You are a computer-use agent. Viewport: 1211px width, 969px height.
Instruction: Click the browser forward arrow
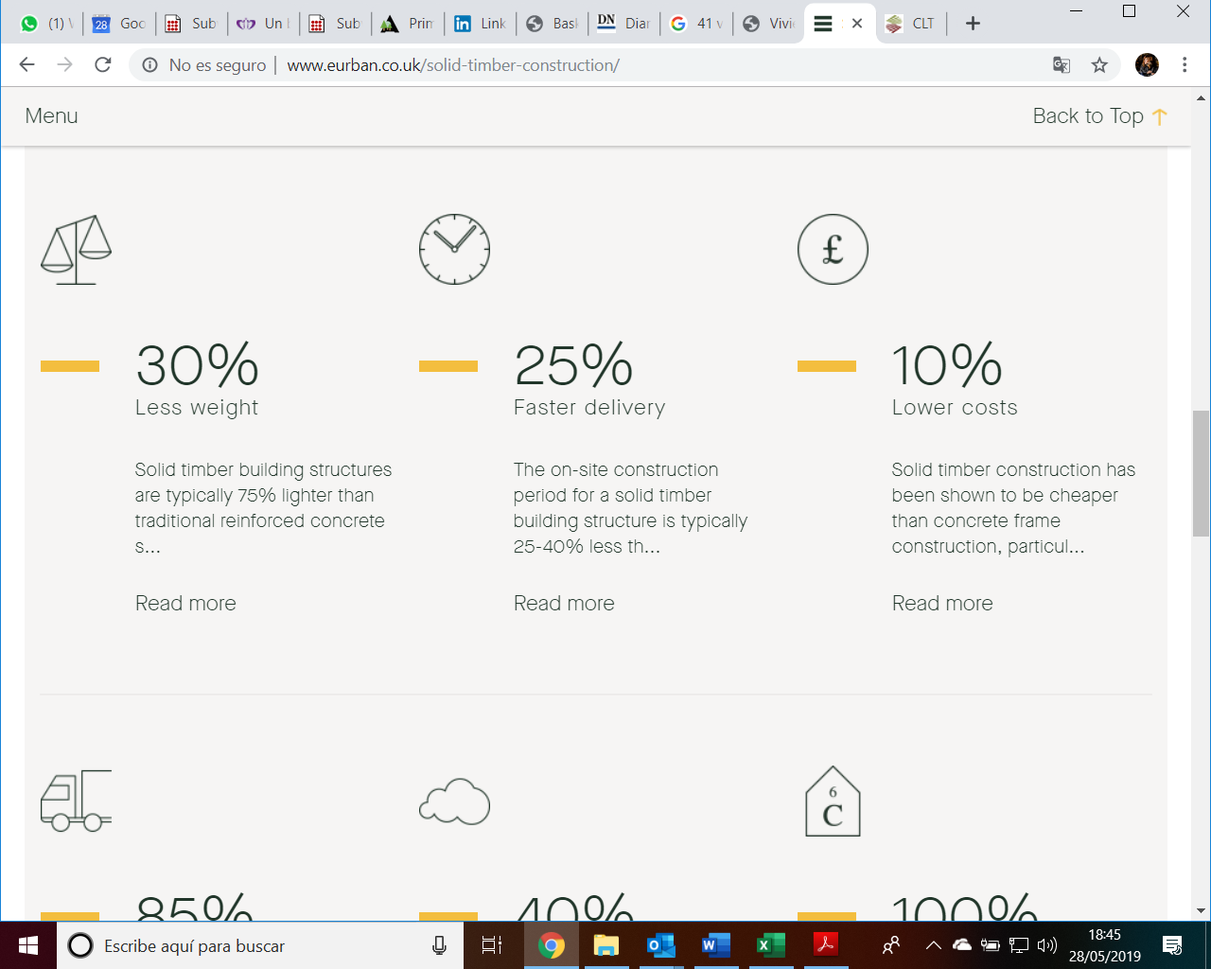[64, 65]
